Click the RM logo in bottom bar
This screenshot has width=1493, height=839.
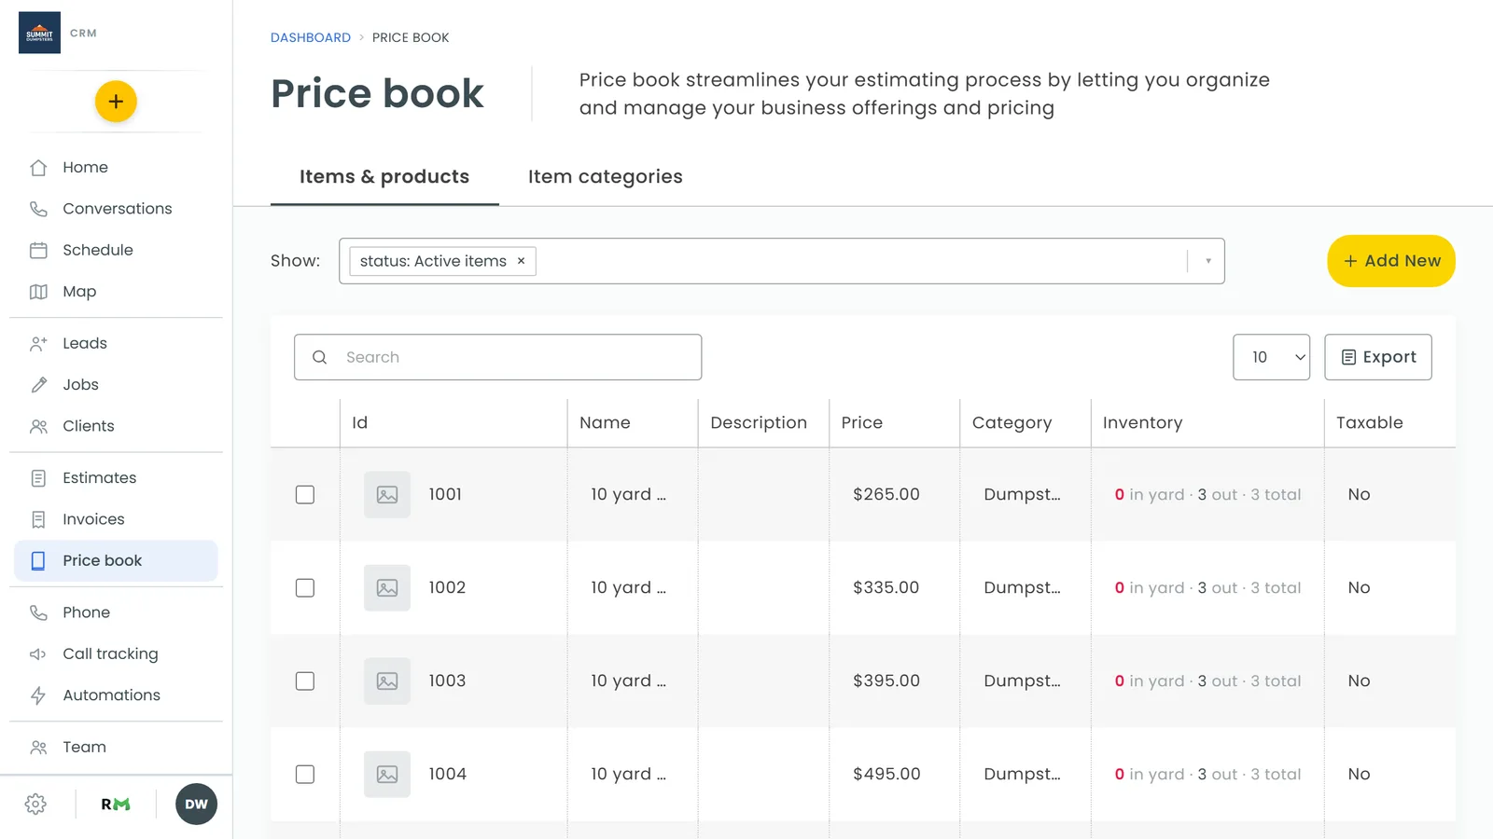point(116,805)
